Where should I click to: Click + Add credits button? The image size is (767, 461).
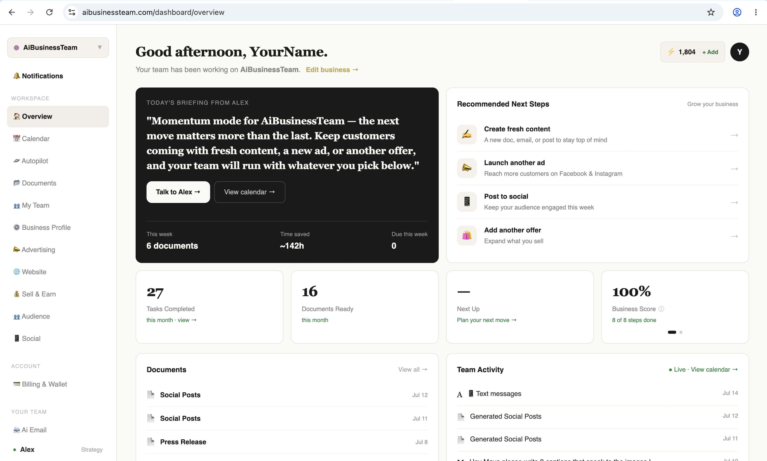point(710,52)
